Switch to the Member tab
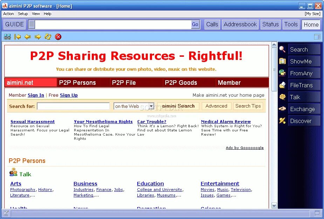The width and height of the screenshot is (324, 219). click(x=242, y=83)
